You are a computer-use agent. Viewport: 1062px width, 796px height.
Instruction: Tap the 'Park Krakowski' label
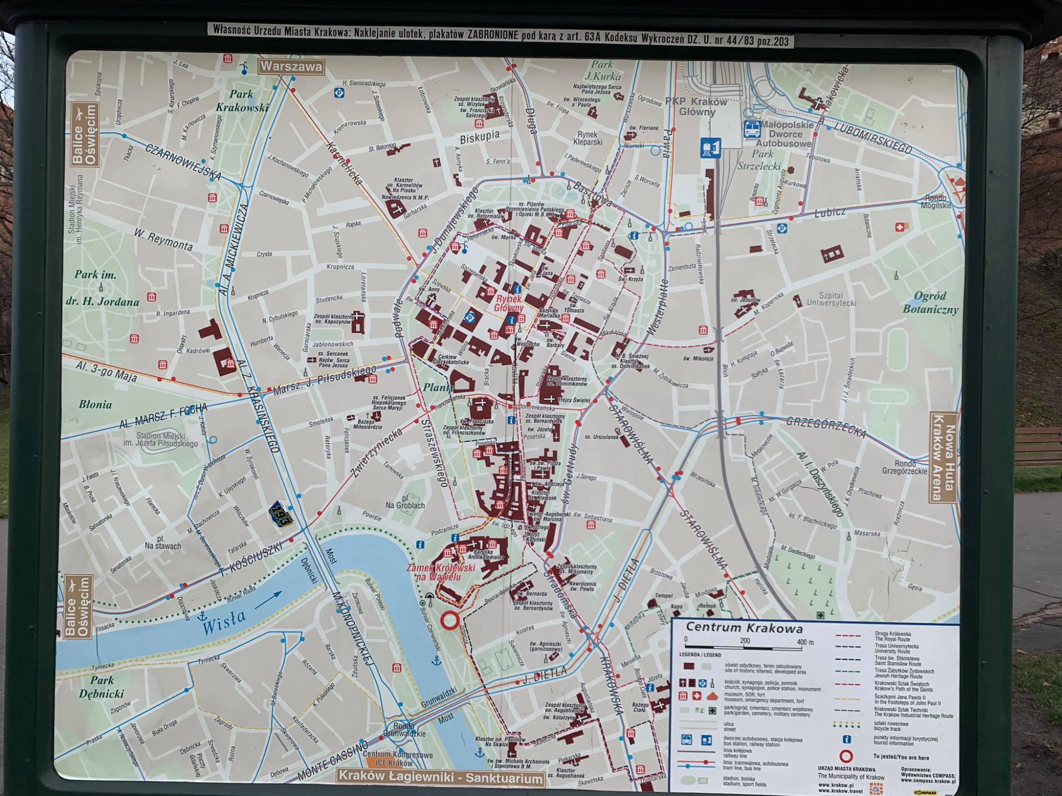[x=242, y=101]
